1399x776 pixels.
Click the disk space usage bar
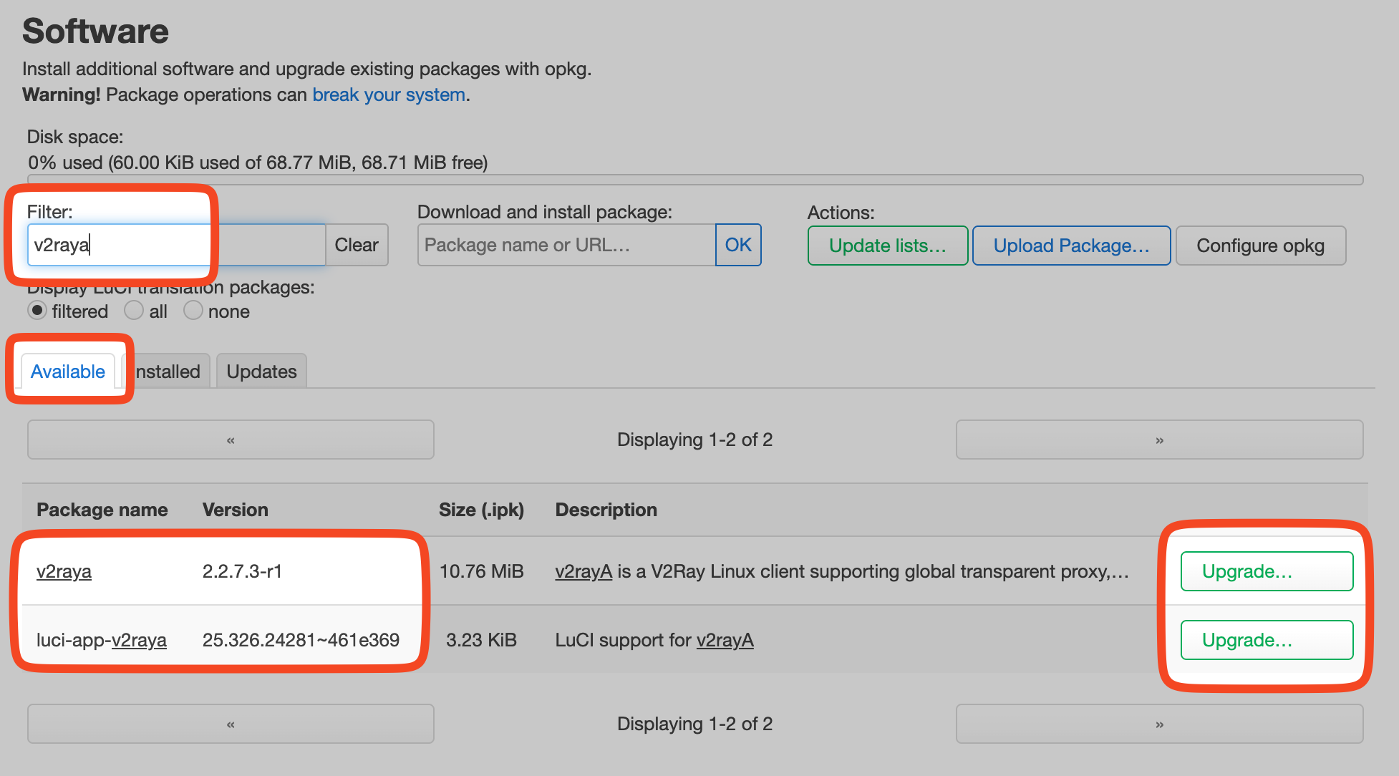tap(695, 180)
